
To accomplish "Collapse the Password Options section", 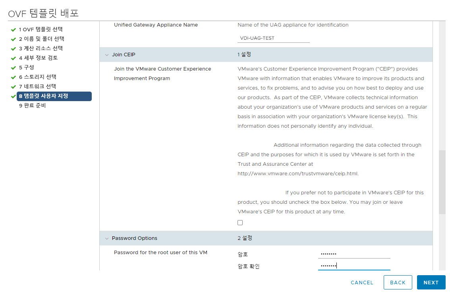I will pos(107,238).
